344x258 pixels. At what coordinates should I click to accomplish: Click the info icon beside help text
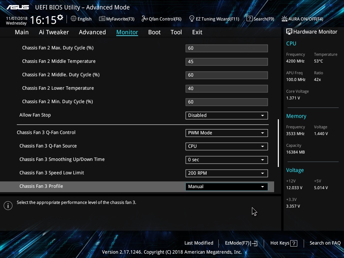pyautogui.click(x=8, y=206)
